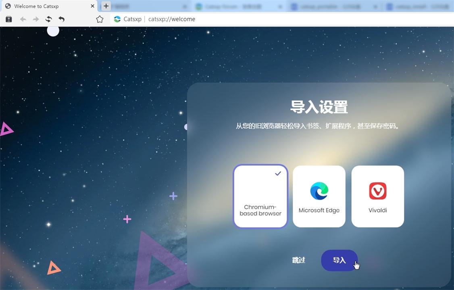The image size is (454, 290).
Task: Click the new tab plus button
Action: pos(106,6)
